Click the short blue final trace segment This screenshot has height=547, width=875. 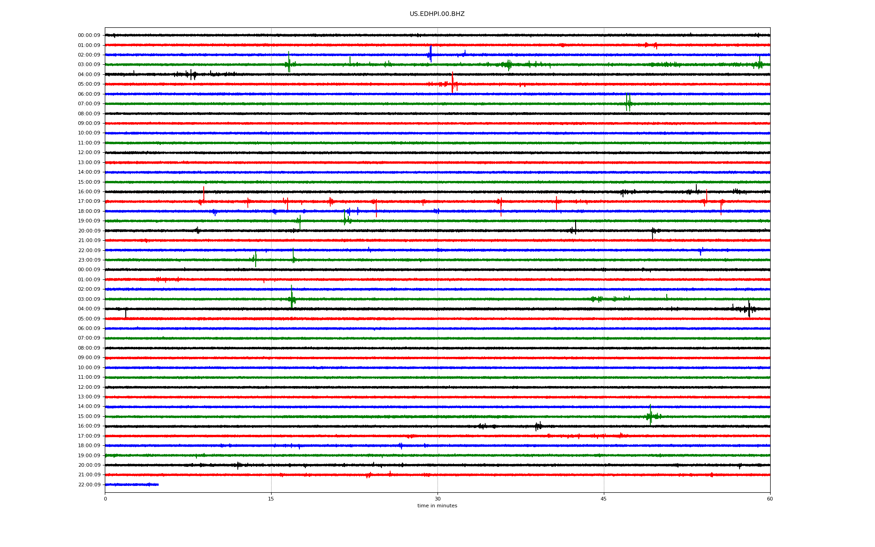(132, 485)
